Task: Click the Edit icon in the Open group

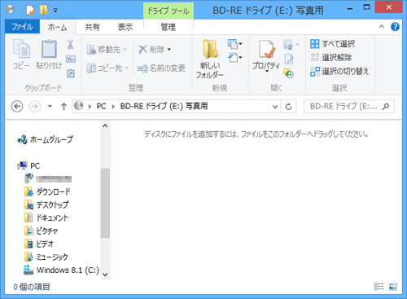Action: (x=289, y=59)
